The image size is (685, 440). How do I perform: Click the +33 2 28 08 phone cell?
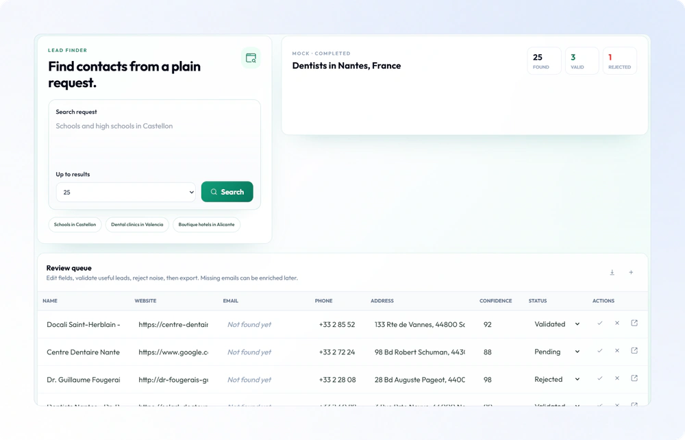[x=337, y=380]
